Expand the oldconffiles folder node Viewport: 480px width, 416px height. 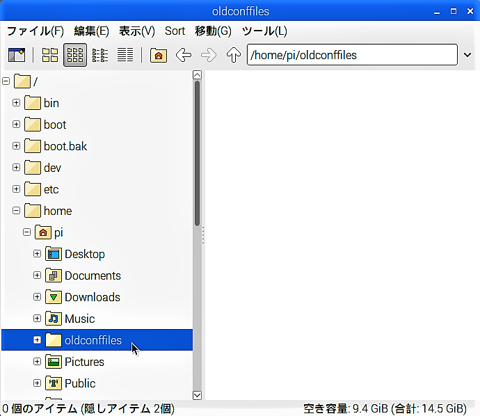pos(37,340)
